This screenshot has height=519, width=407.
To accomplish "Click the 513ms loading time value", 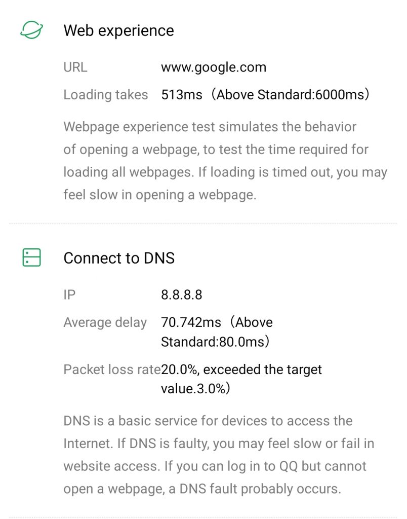I will (x=181, y=95).
